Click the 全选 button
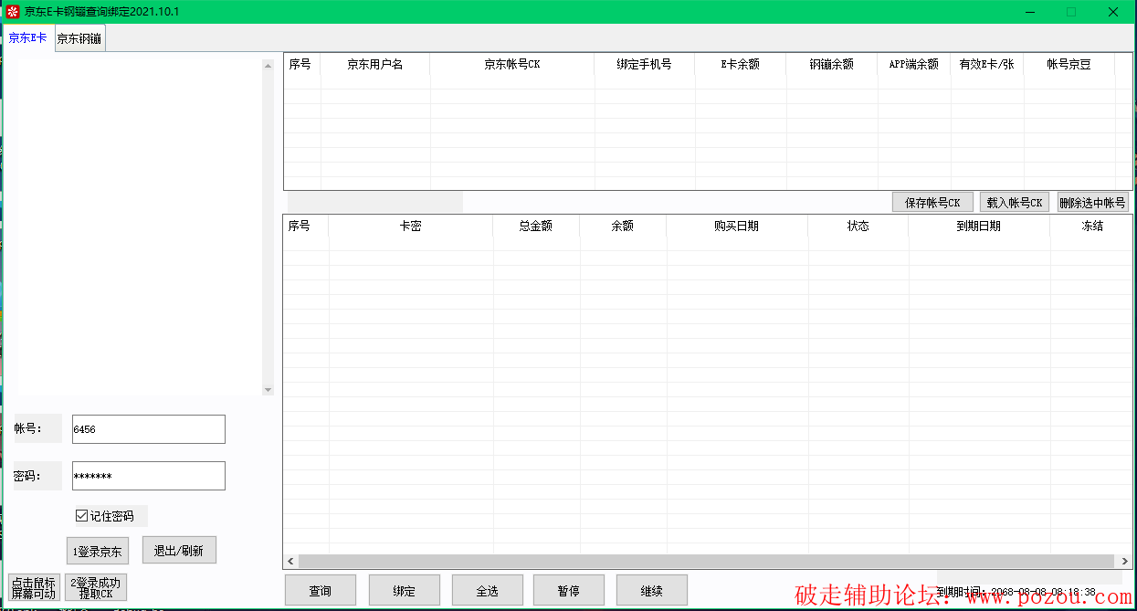Viewport: 1137px width, 611px height. tap(488, 590)
